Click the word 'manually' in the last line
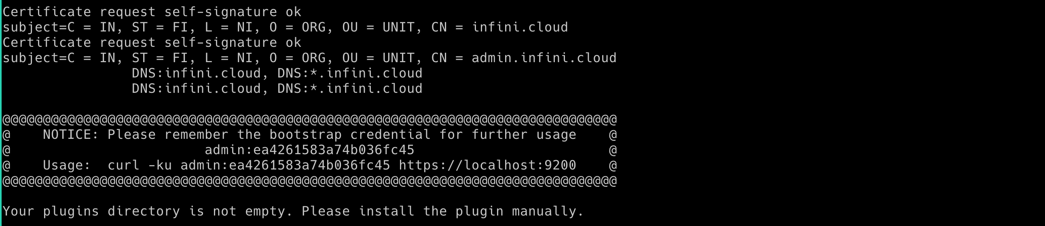 (544, 211)
